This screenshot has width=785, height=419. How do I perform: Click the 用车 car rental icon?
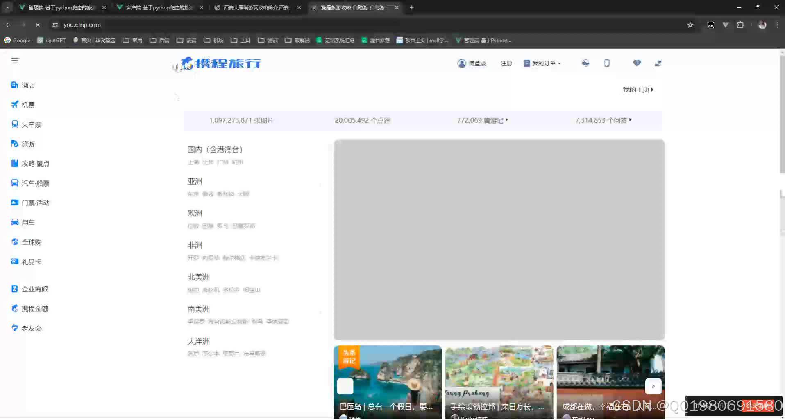click(15, 222)
